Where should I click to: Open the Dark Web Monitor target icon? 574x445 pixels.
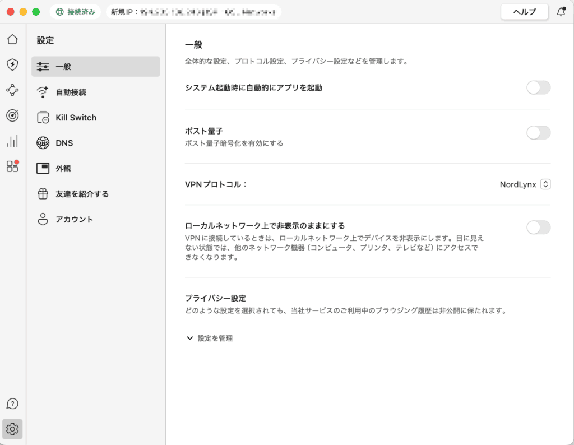click(x=12, y=115)
